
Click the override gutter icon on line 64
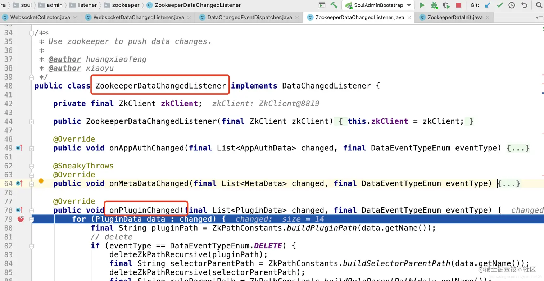click(x=19, y=183)
